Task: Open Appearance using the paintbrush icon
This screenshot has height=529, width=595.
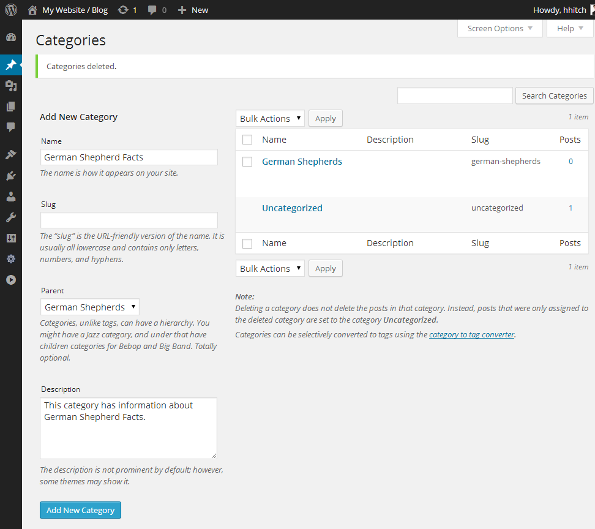Action: tap(10, 155)
